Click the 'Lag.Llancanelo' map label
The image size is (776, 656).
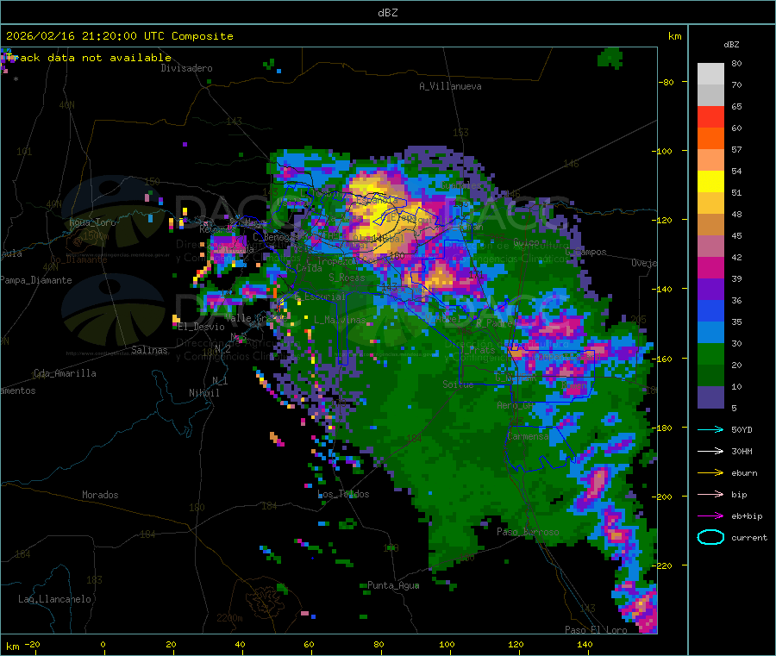(x=54, y=599)
